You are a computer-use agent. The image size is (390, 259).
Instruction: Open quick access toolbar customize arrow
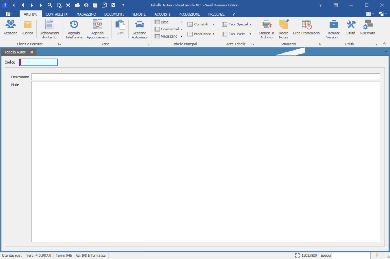123,5
